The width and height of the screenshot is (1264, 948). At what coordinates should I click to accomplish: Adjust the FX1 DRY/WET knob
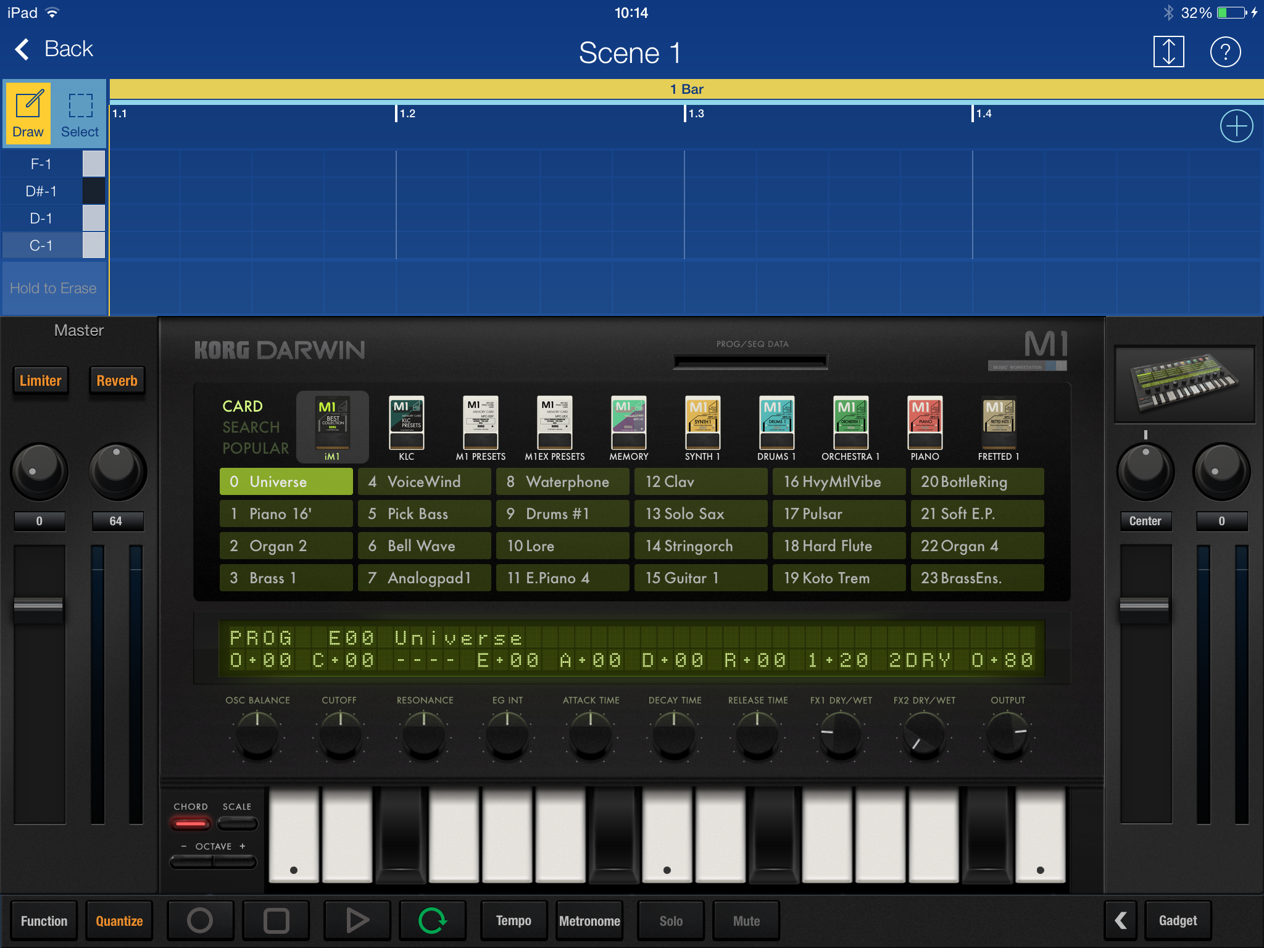841,734
